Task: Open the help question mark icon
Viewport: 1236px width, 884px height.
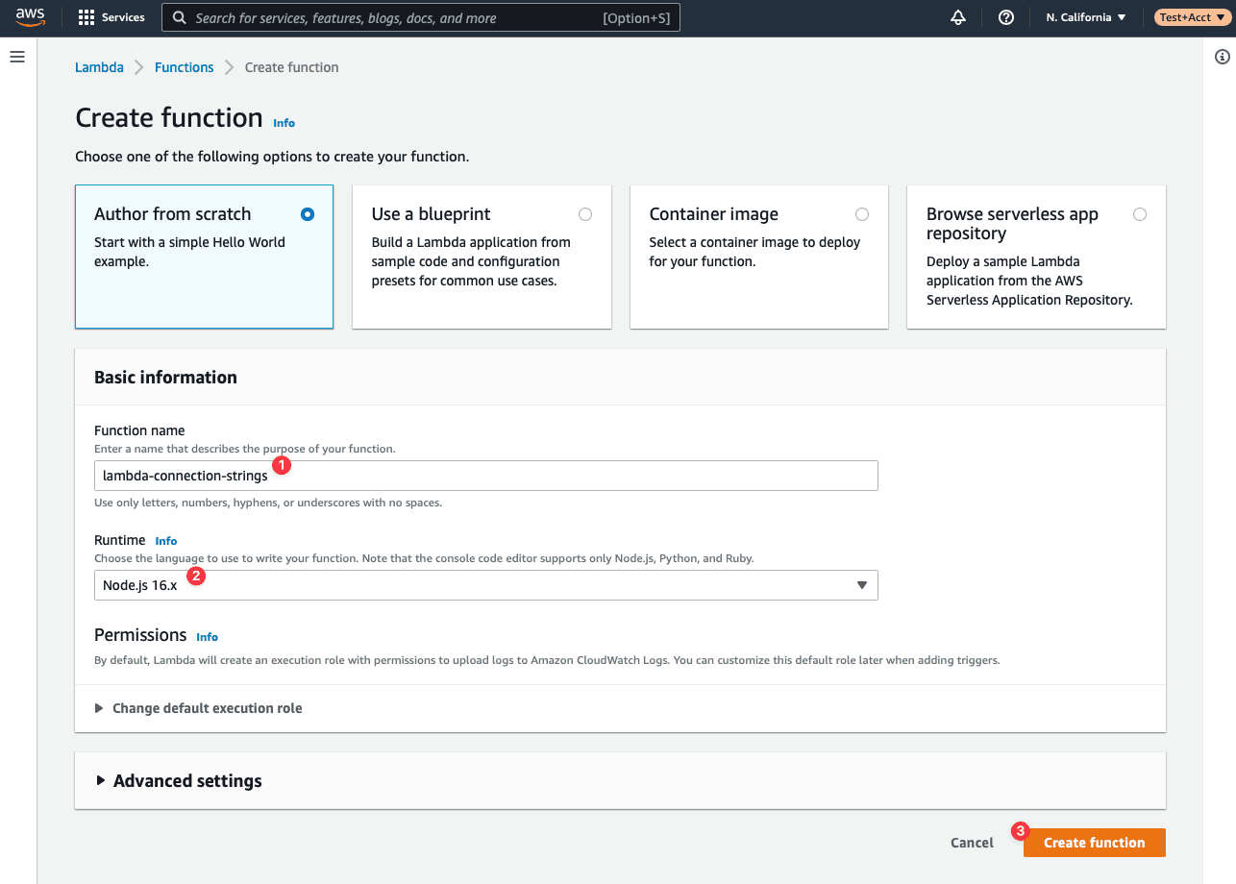Action: (x=1006, y=17)
